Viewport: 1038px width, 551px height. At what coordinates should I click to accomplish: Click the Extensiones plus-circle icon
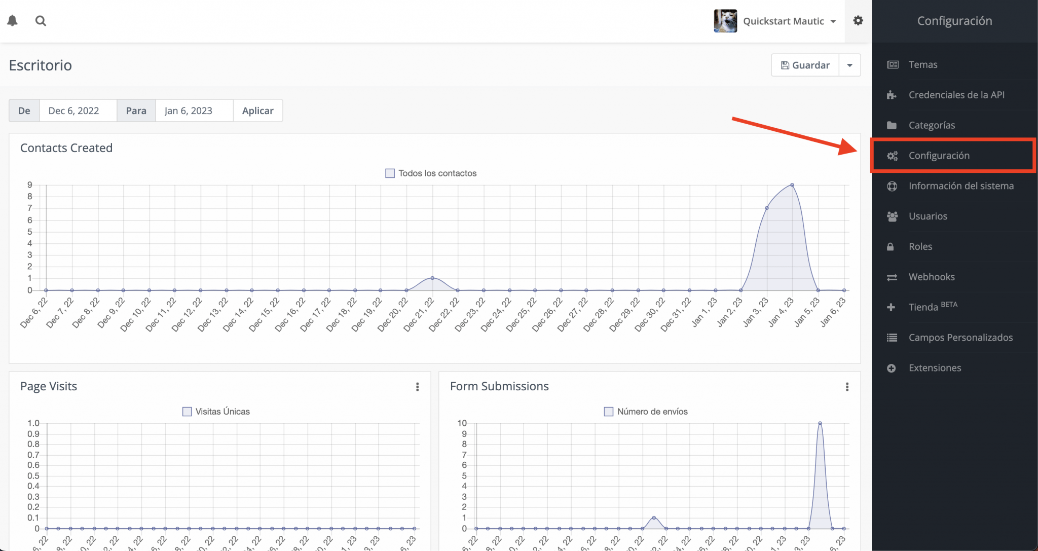pyautogui.click(x=892, y=369)
